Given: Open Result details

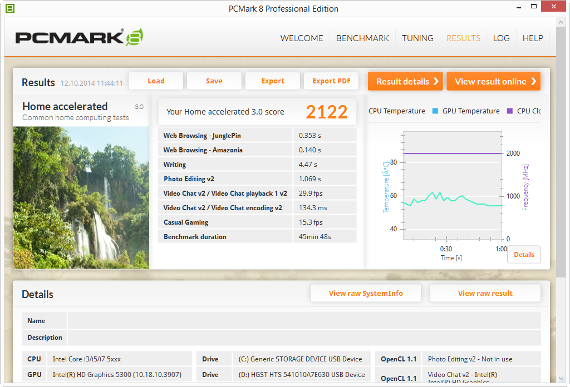Looking at the screenshot, I should 405,81.
